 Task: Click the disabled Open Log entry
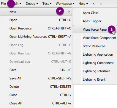40,45
